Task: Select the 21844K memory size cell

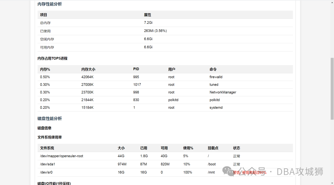Action: point(87,100)
